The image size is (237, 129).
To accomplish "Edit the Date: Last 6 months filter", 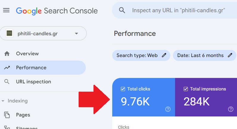I will (200, 55).
